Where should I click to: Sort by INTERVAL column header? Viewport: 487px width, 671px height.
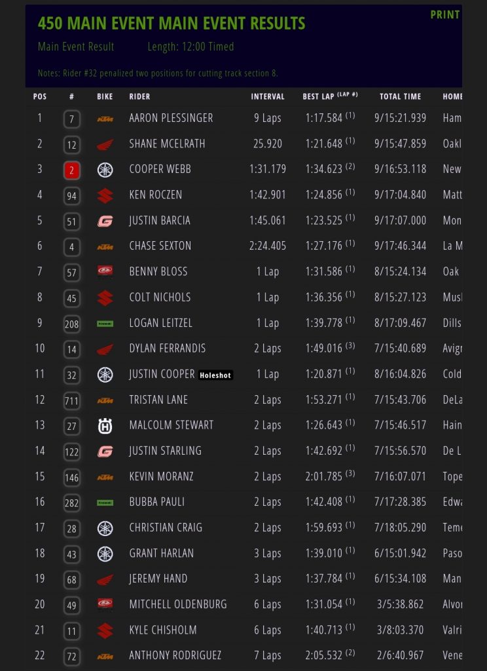point(268,96)
